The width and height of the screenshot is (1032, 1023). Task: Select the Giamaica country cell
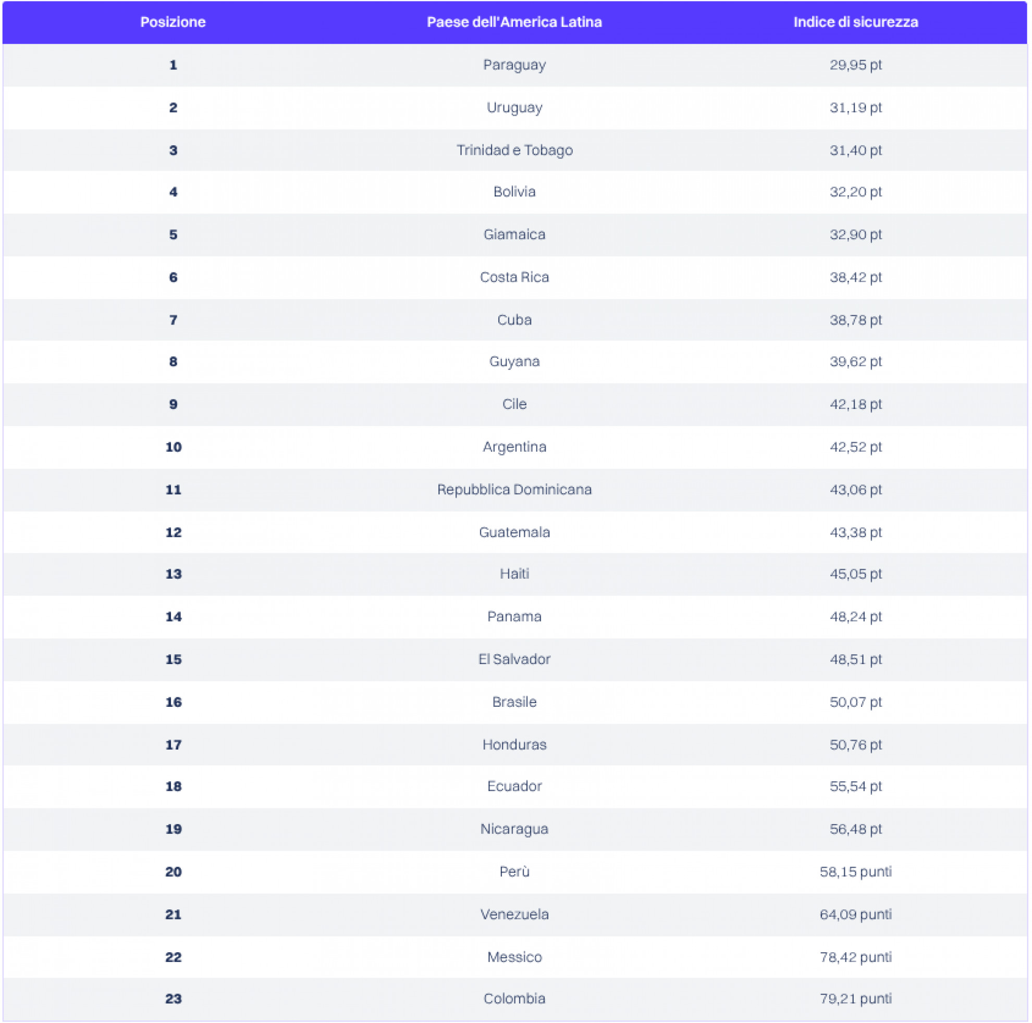coord(514,234)
